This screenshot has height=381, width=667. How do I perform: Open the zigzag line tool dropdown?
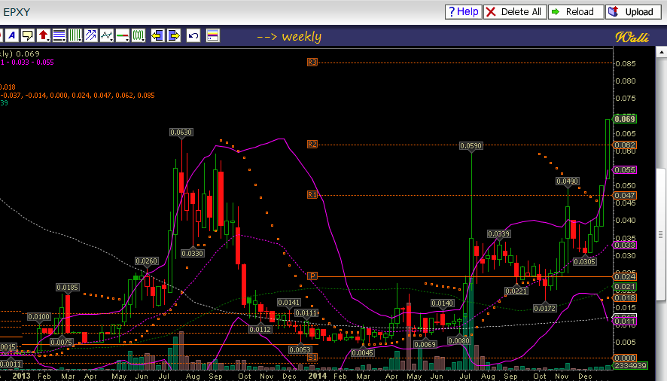pos(106,35)
